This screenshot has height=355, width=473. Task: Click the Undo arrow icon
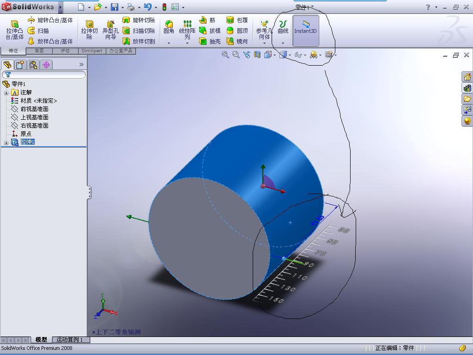[x=147, y=6]
